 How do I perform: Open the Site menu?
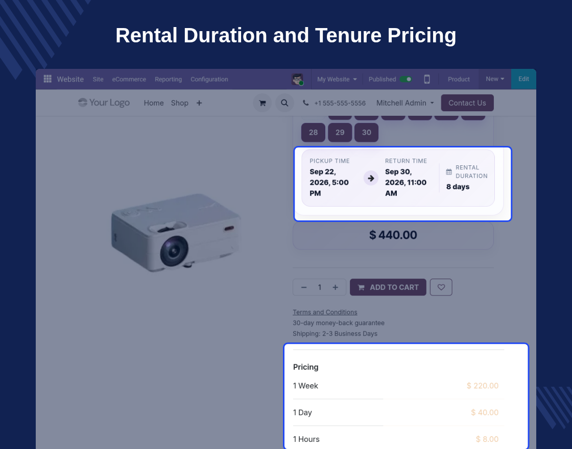tap(98, 79)
